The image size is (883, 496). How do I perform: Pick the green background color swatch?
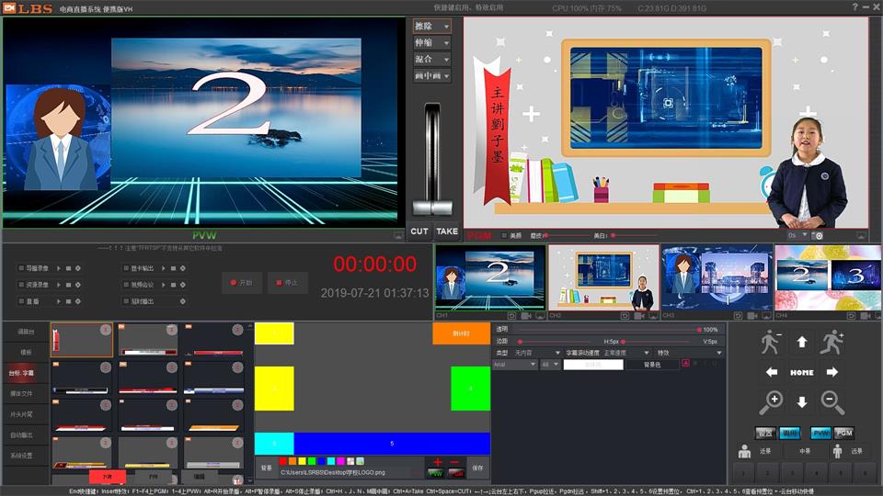[312, 461]
